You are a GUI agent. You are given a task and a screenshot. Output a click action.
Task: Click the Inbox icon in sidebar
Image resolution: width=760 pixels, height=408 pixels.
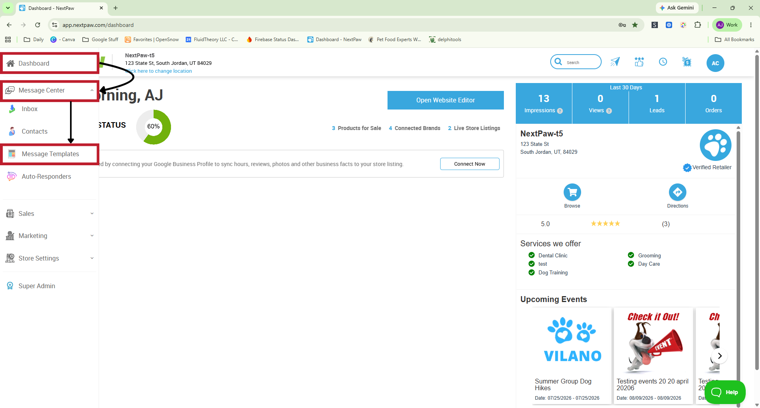(12, 109)
